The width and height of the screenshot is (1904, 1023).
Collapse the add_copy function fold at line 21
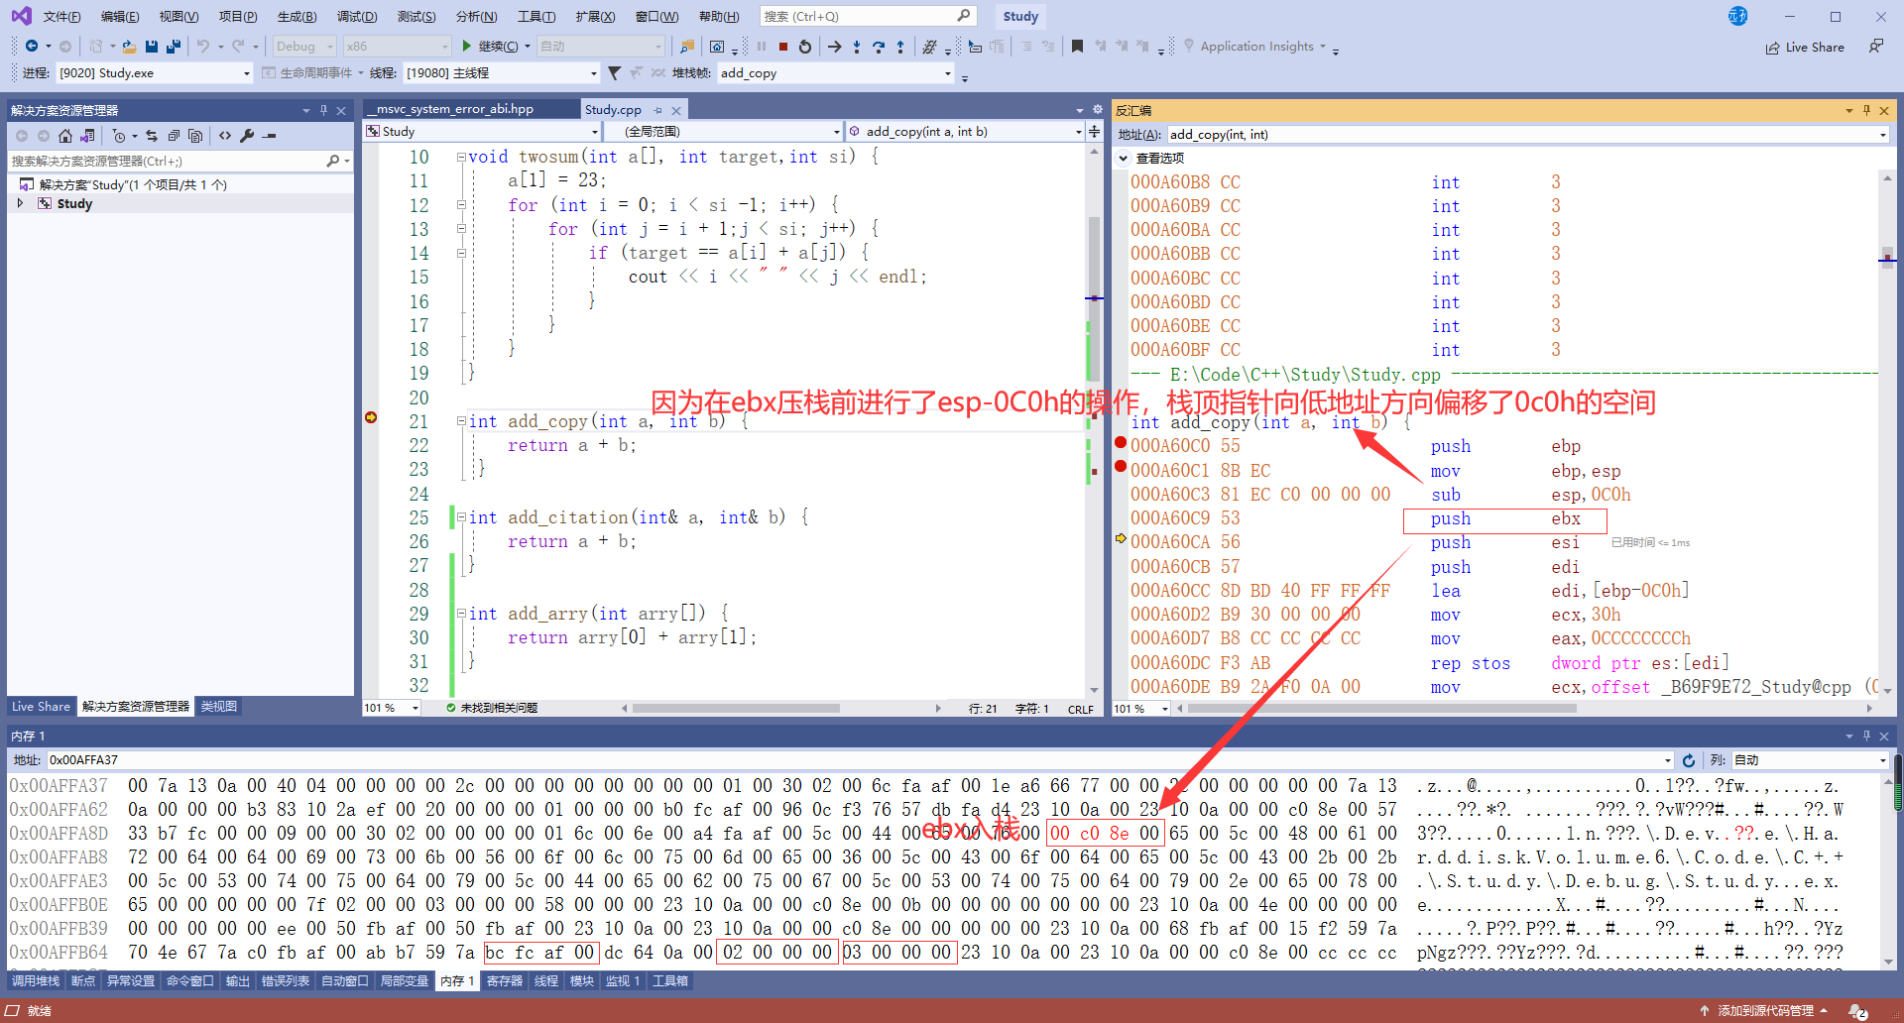(461, 421)
